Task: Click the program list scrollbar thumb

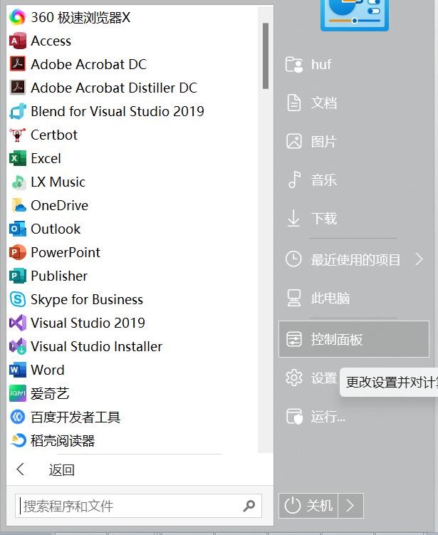Action: 266,56
